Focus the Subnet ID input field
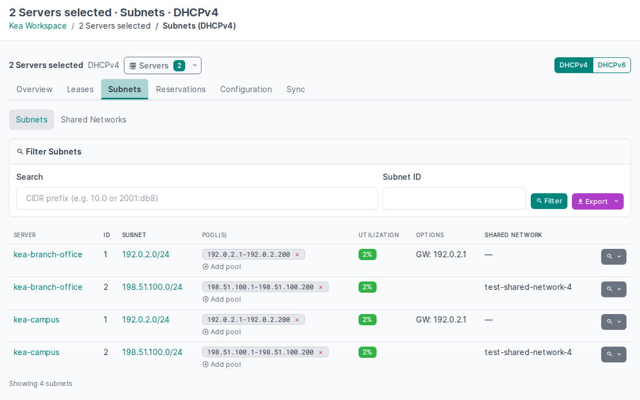The height and width of the screenshot is (400, 640). [454, 198]
